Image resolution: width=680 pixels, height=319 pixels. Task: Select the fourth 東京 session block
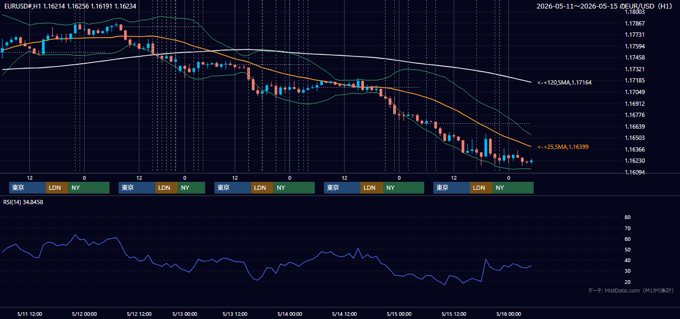coord(342,188)
